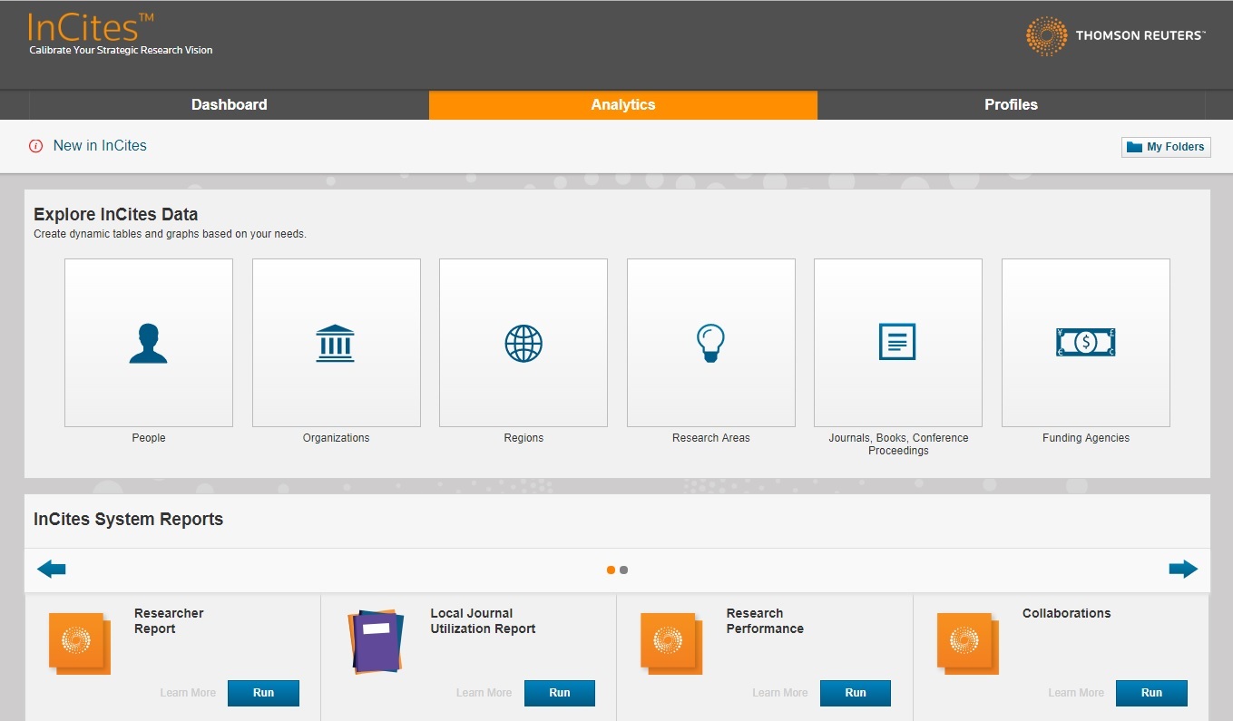This screenshot has width=1233, height=721.
Task: Click the InCites System Reports heading
Action: pyautogui.click(x=128, y=520)
